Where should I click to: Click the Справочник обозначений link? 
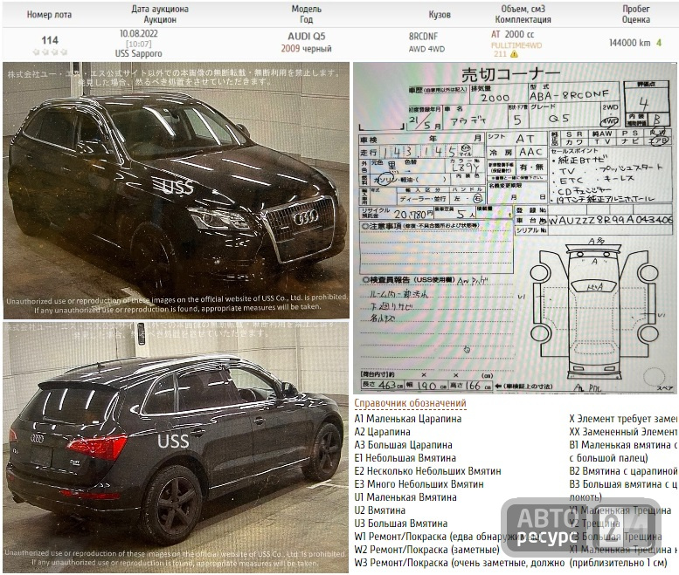(410, 403)
